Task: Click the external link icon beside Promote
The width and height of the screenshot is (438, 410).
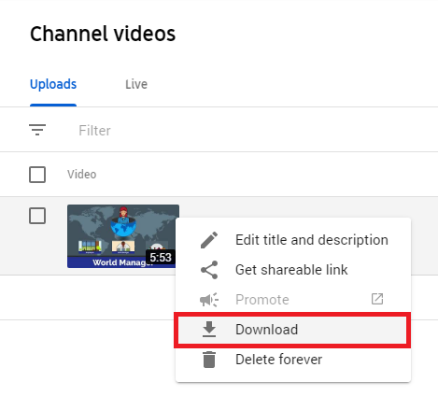Action: click(x=377, y=299)
